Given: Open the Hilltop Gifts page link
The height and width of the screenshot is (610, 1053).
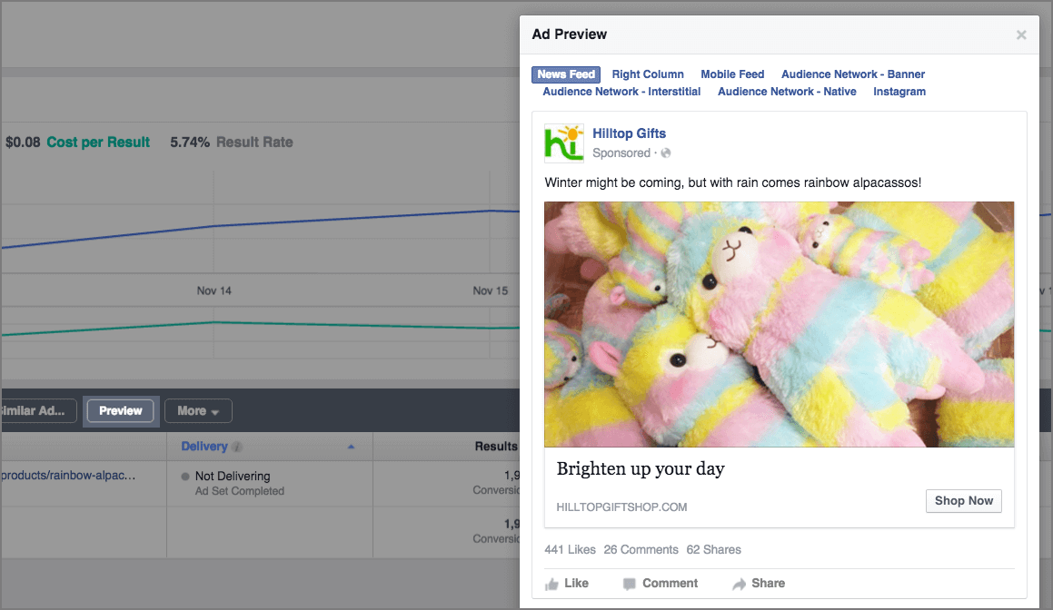Looking at the screenshot, I should coord(629,133).
